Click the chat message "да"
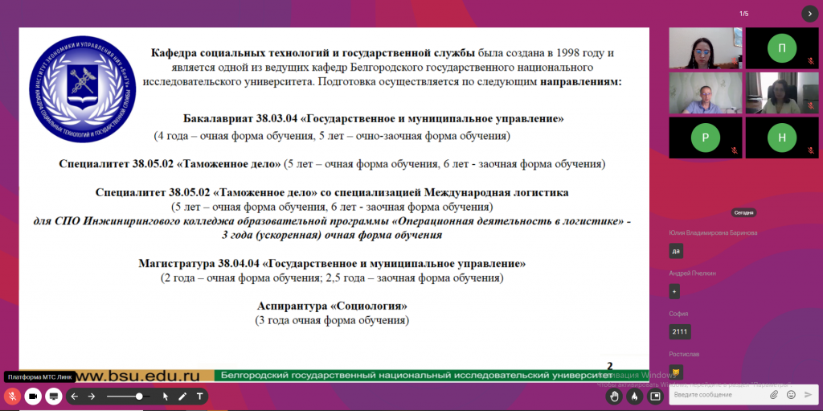Screen dimensions: 823x411 676,251
